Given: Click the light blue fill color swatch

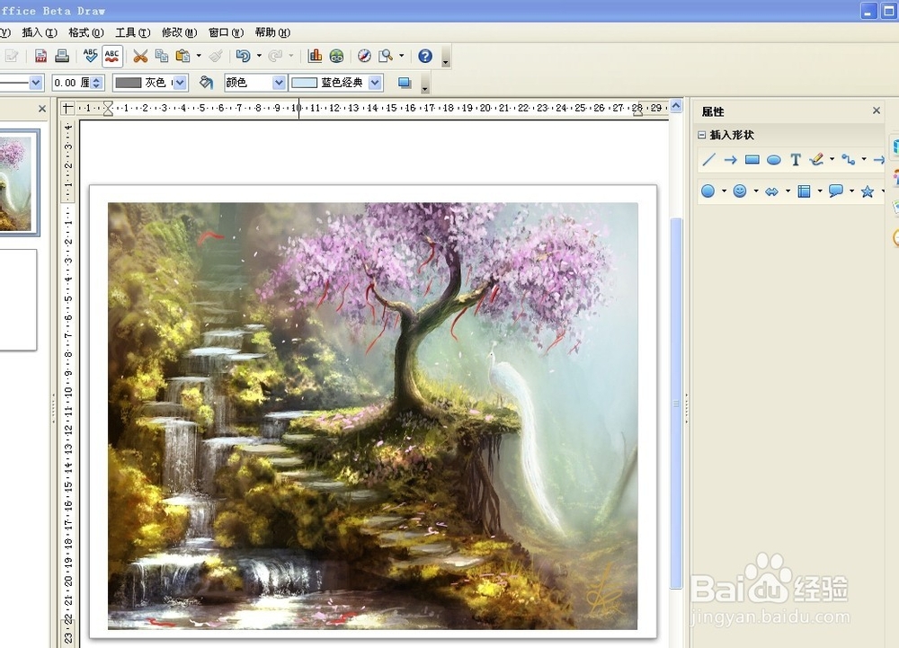Looking at the screenshot, I should 305,83.
